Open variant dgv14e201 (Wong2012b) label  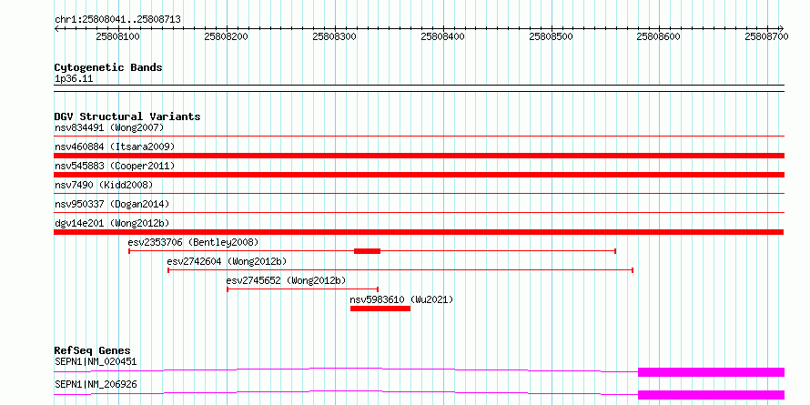[x=112, y=223]
